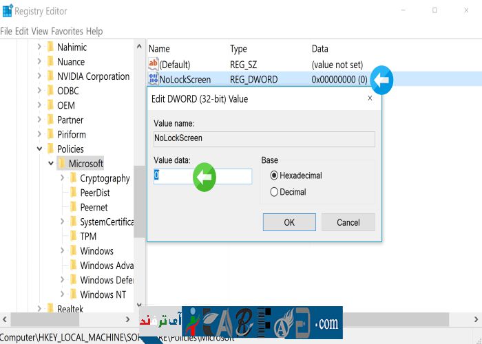Select the Hexadecimal base radio button
This screenshot has width=482, height=344.
pos(275,175)
